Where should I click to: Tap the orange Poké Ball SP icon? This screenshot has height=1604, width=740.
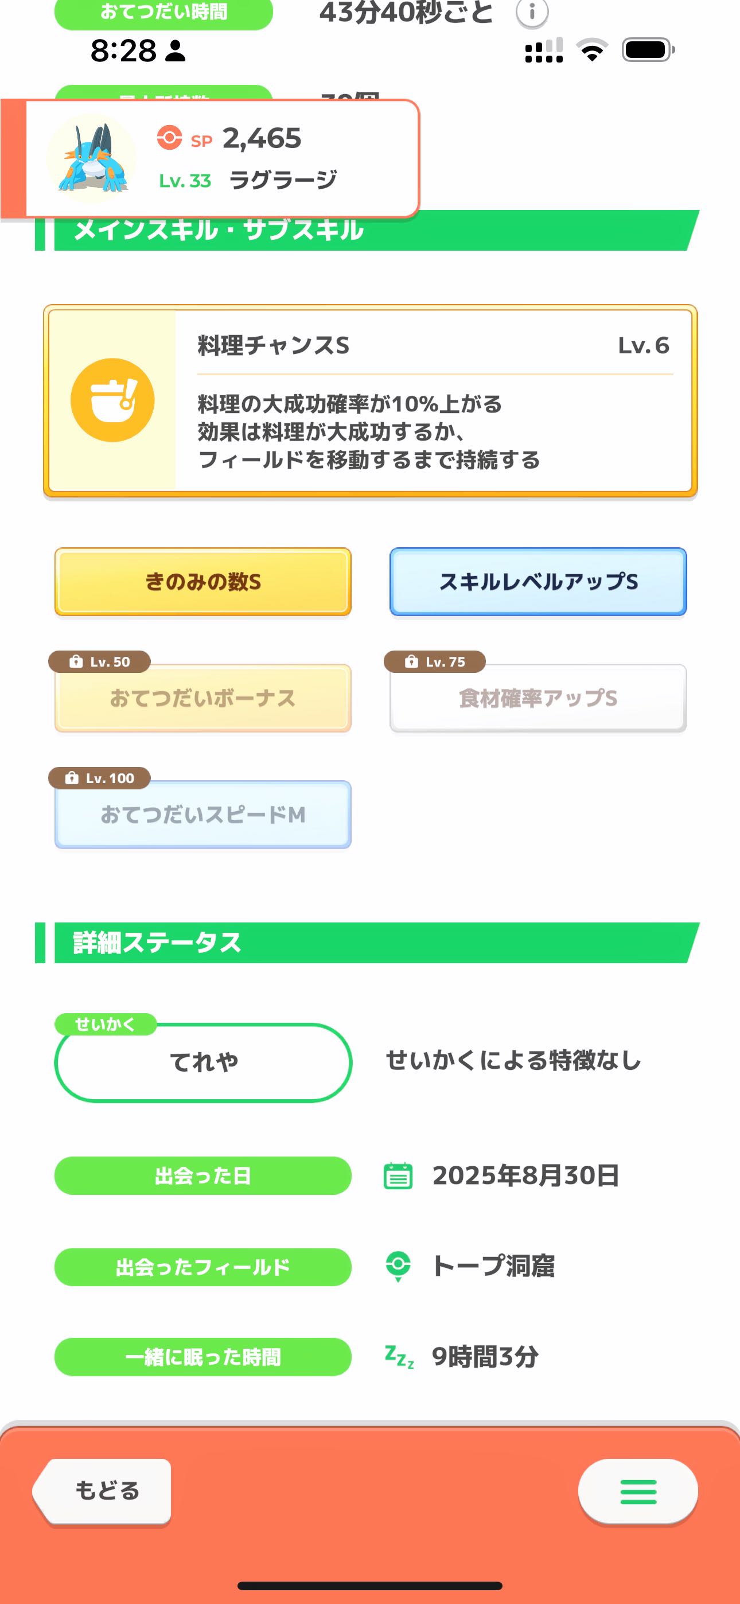(x=169, y=138)
